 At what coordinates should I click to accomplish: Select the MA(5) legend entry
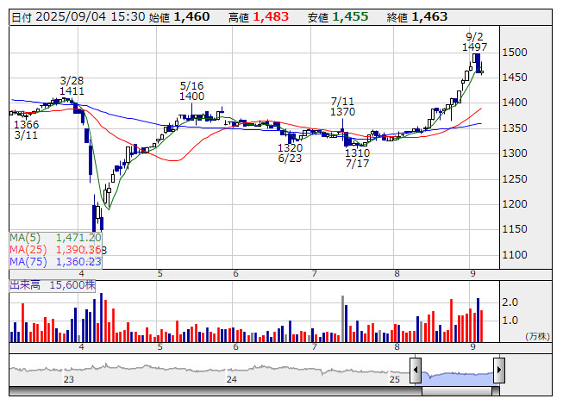click(56, 237)
